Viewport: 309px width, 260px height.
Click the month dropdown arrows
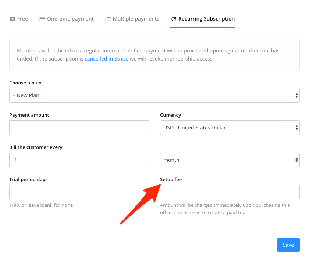[296, 160]
